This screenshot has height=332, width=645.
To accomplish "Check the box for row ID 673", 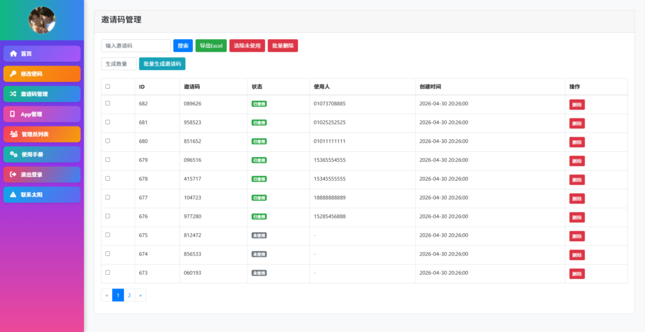I will [108, 272].
